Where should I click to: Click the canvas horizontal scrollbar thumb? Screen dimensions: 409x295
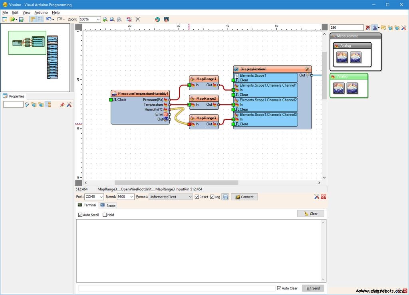(x=176, y=182)
